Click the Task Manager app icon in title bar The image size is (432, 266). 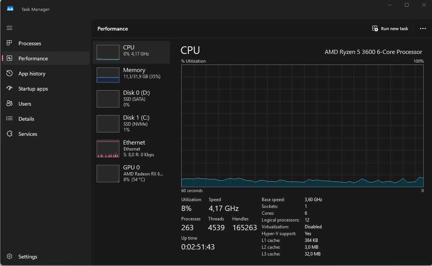(x=10, y=9)
